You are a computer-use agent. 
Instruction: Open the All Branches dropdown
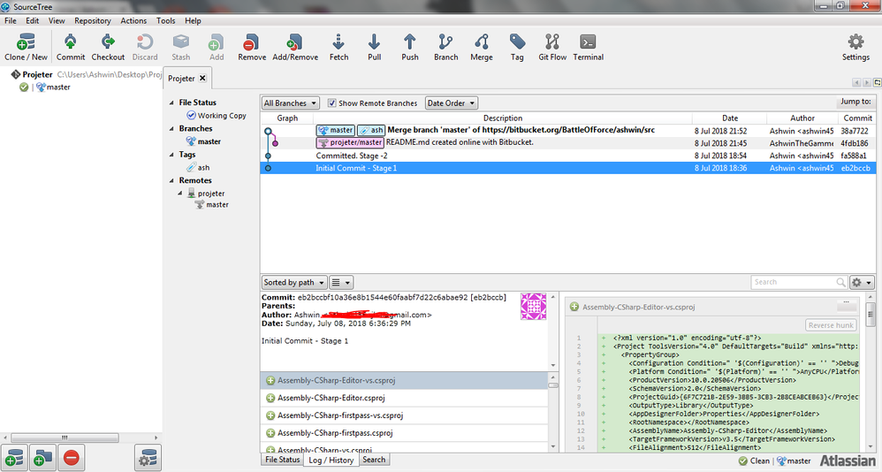pos(290,103)
